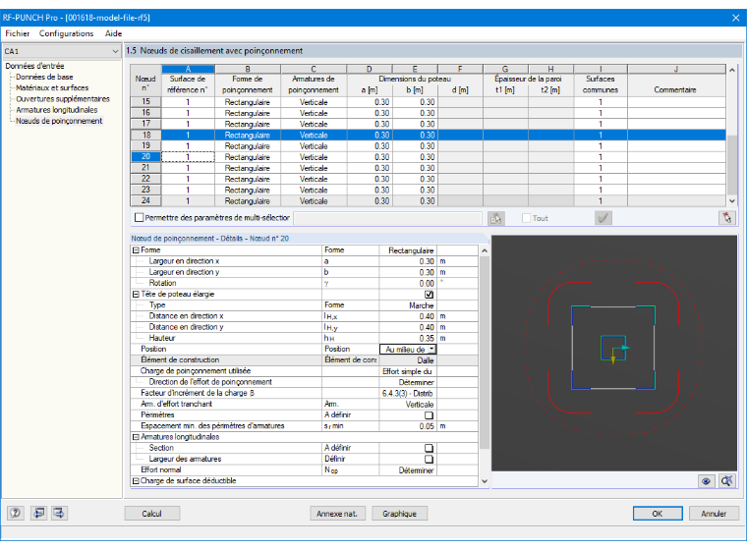The image size is (747, 550).
Task: Click 'Arm. d'effort tranchant' value 'Verticale'
Action: (407, 405)
